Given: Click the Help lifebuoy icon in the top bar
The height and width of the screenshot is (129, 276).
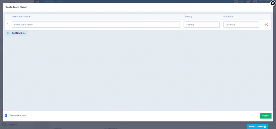Looking at the screenshot, I should 236,2.
